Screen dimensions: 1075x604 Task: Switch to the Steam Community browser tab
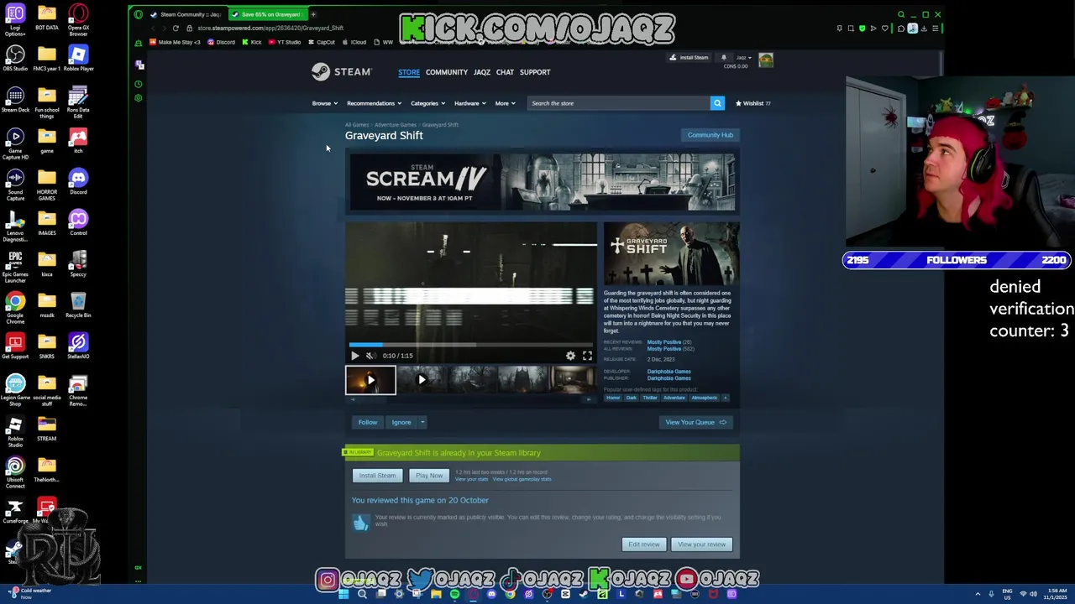point(186,14)
